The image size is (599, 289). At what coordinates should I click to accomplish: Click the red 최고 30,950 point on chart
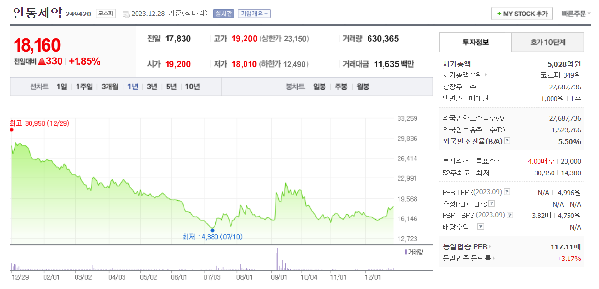click(11, 130)
